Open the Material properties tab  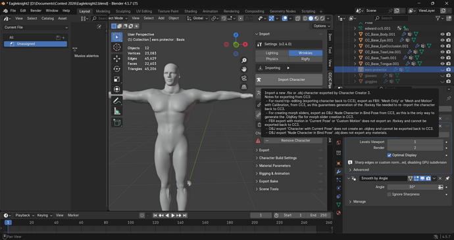pyautogui.click(x=338, y=213)
